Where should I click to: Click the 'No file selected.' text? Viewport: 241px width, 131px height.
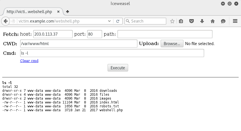point(200,44)
